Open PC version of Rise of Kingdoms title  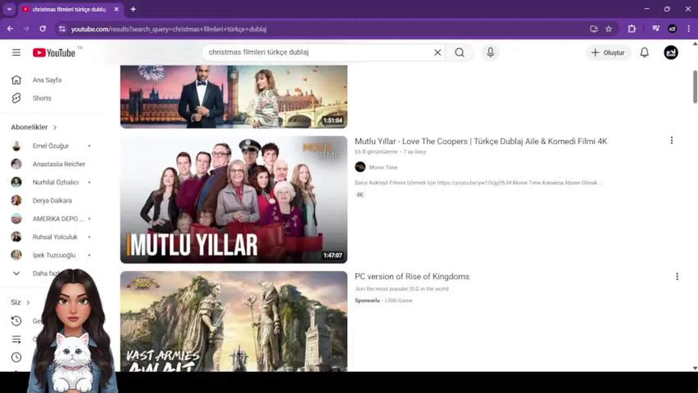(x=412, y=277)
